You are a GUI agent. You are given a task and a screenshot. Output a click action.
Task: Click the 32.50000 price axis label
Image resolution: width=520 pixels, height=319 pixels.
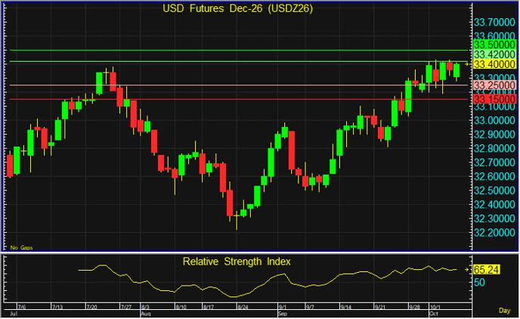pos(494,190)
